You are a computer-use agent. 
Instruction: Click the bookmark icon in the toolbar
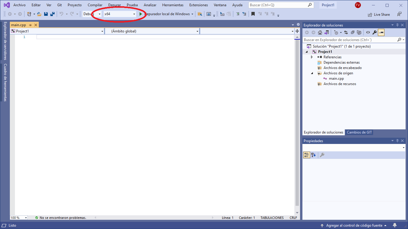(253, 14)
